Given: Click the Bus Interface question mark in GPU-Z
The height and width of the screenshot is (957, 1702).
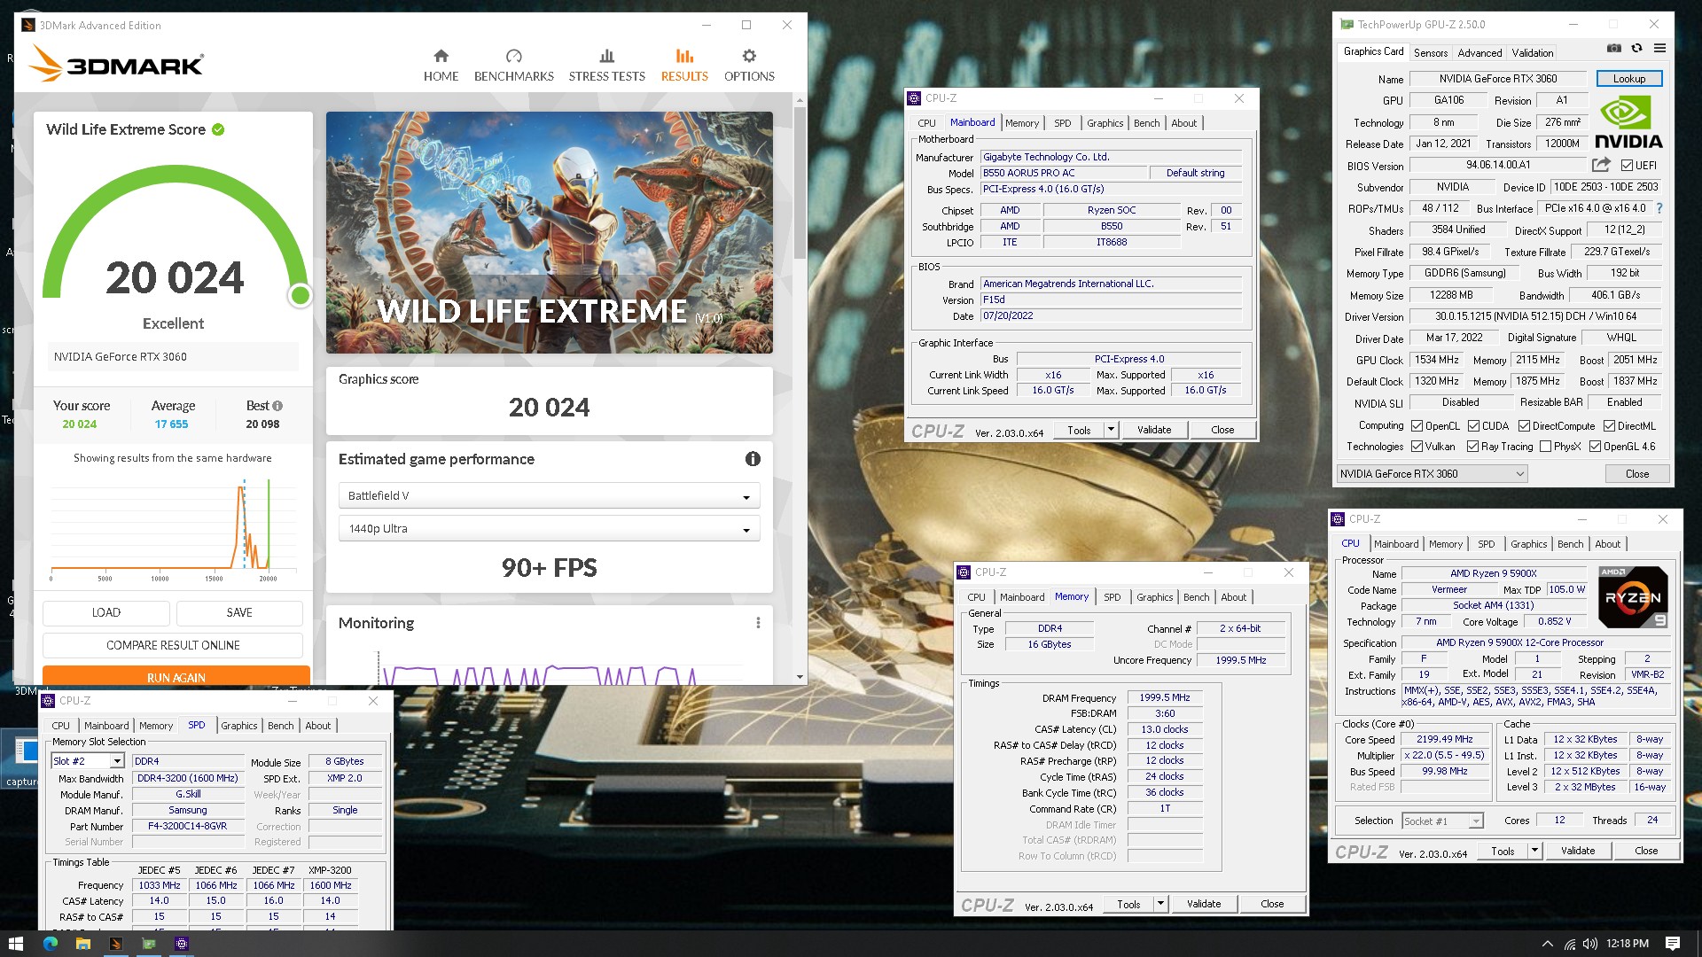Looking at the screenshot, I should coord(1659,208).
